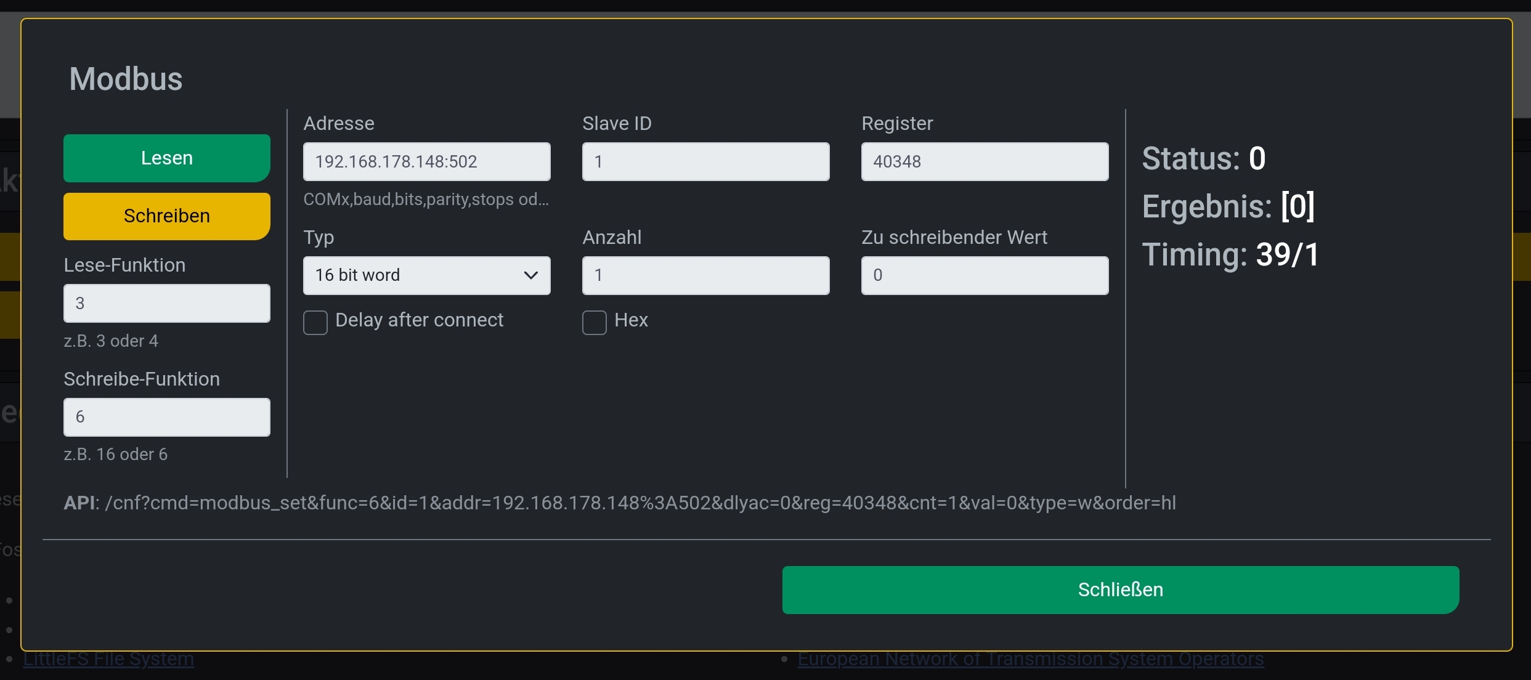Viewport: 1531px width, 680px height.
Task: Enable the Delay after connect checkbox
Action: coord(315,322)
